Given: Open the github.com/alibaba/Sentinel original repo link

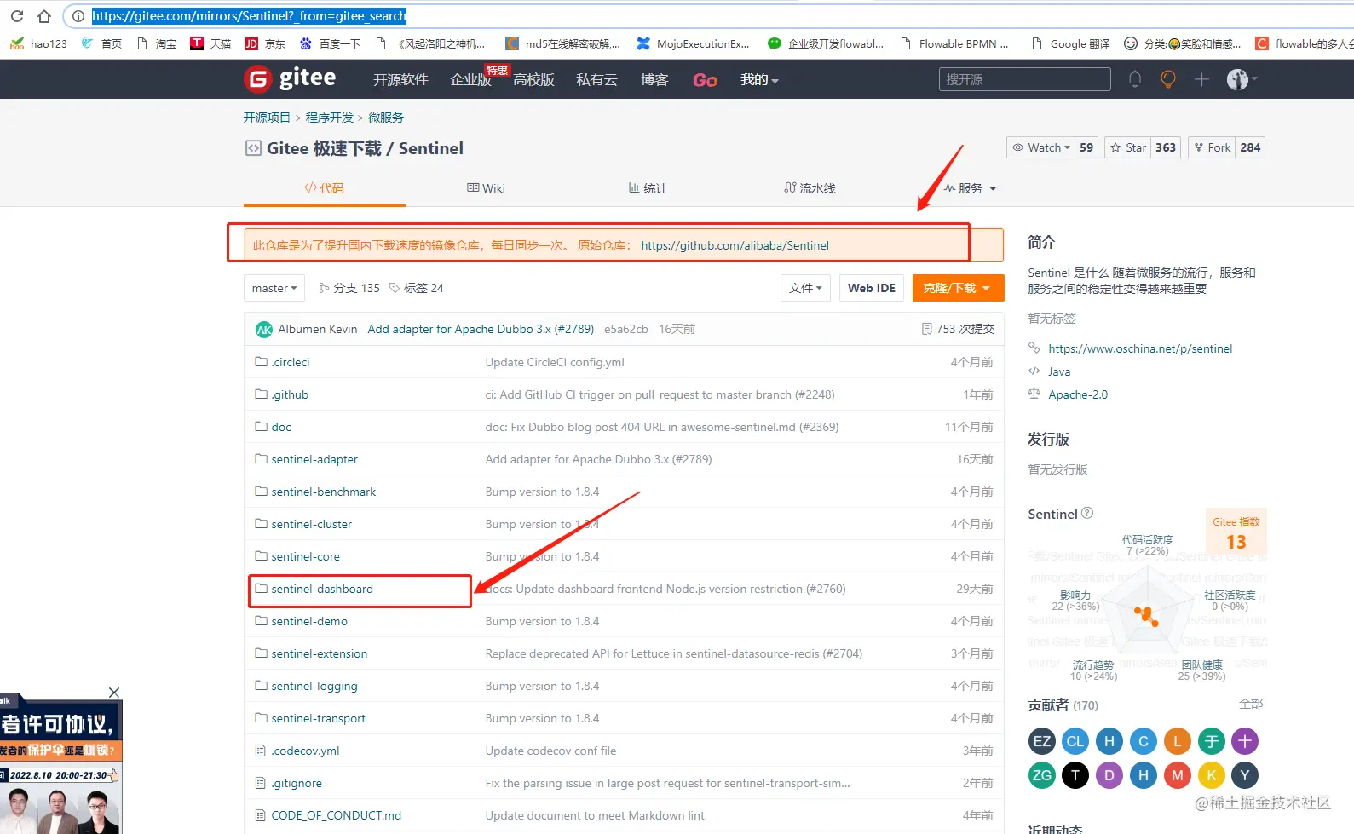Looking at the screenshot, I should [735, 245].
